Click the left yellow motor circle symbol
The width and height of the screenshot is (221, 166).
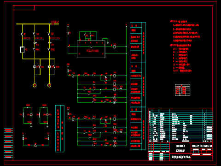[x=35, y=85]
